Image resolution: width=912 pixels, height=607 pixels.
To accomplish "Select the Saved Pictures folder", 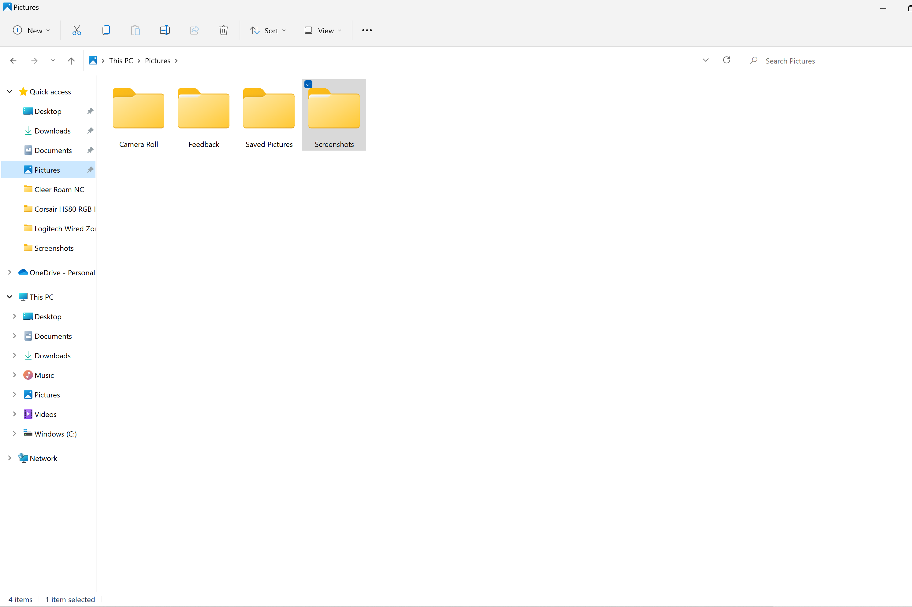I will [269, 115].
